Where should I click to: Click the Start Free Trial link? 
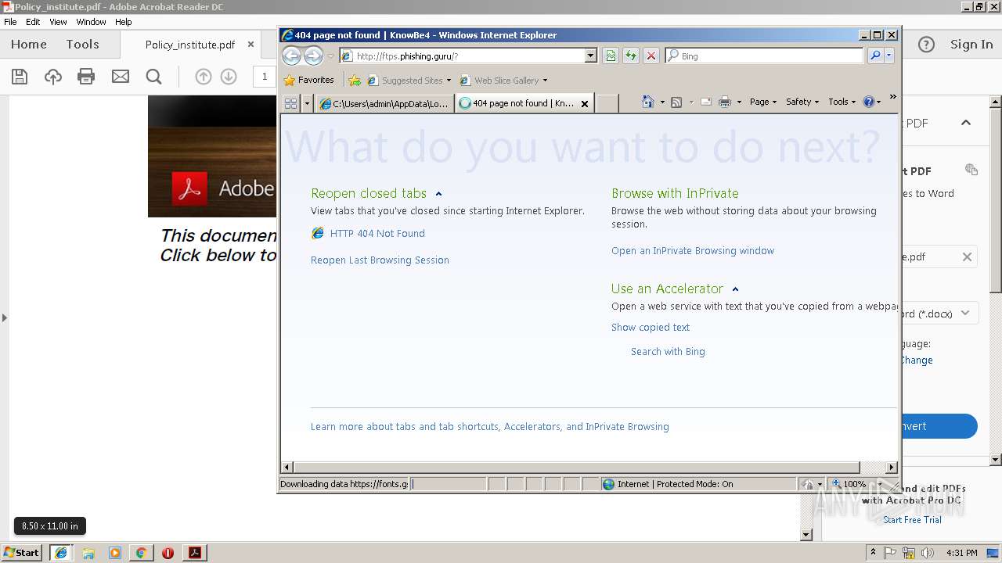(912, 520)
